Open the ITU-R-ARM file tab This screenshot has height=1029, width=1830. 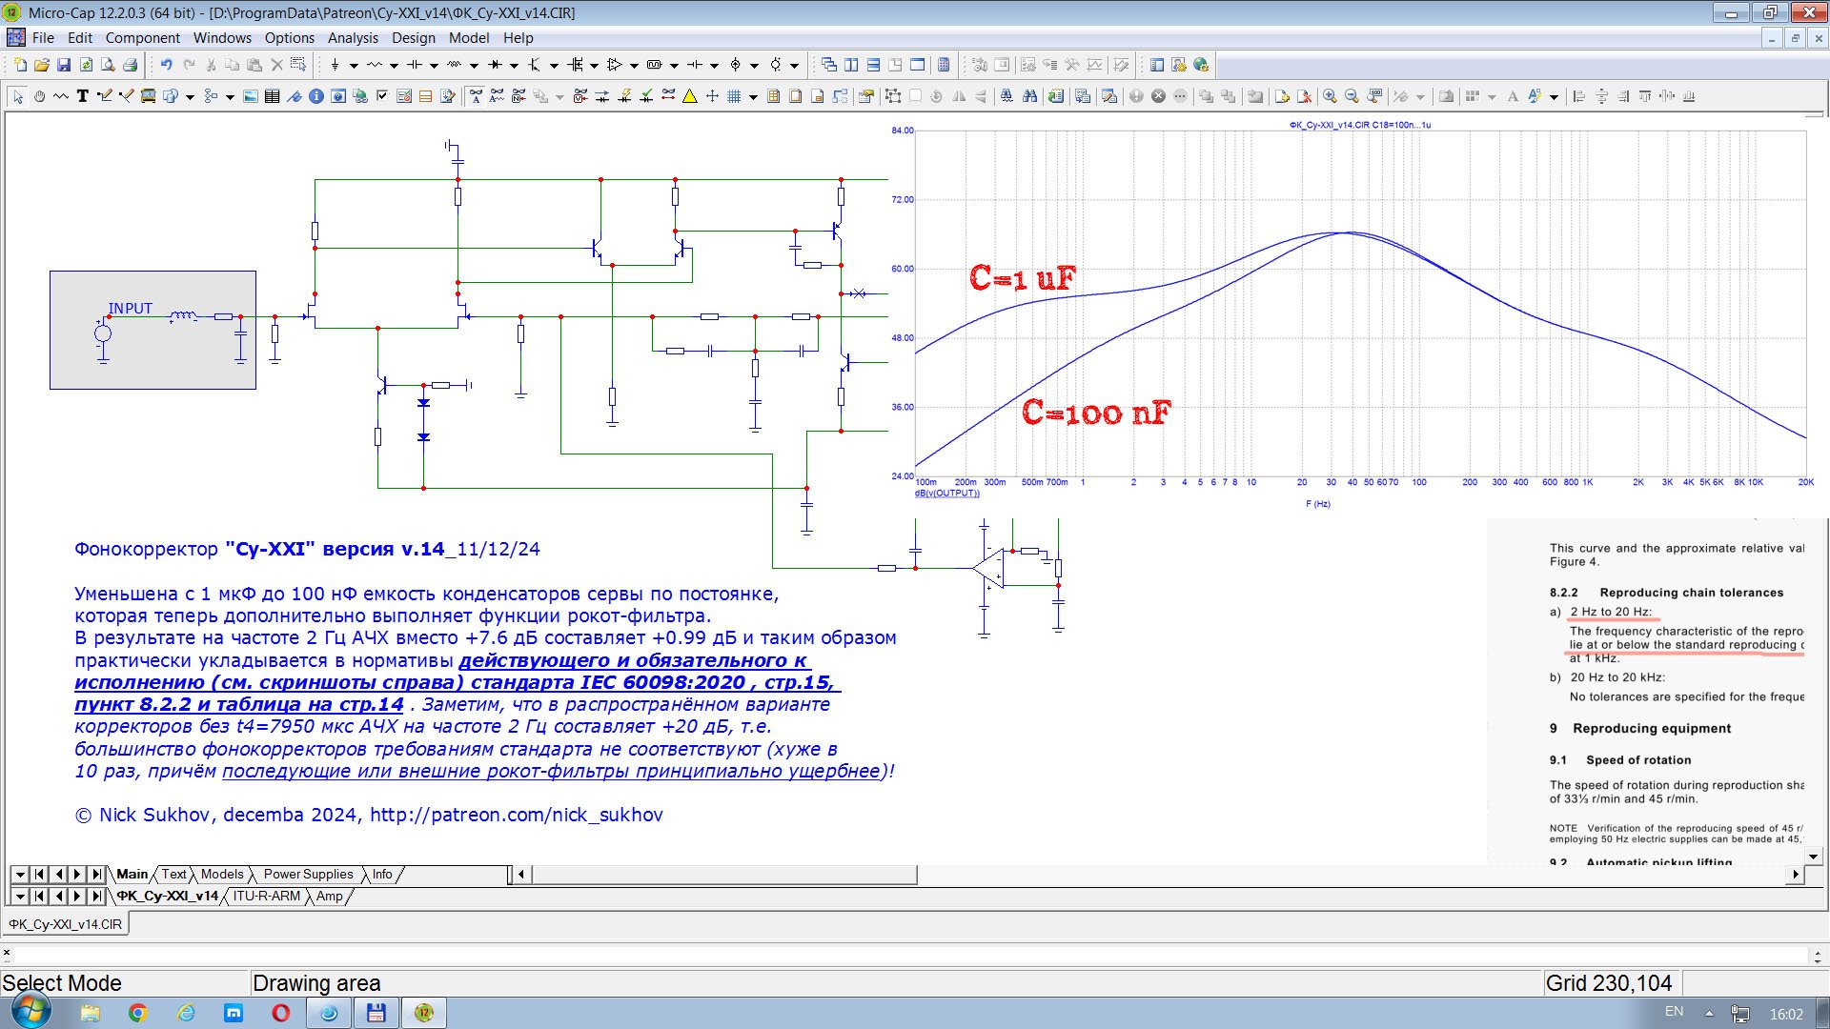pos(266,897)
